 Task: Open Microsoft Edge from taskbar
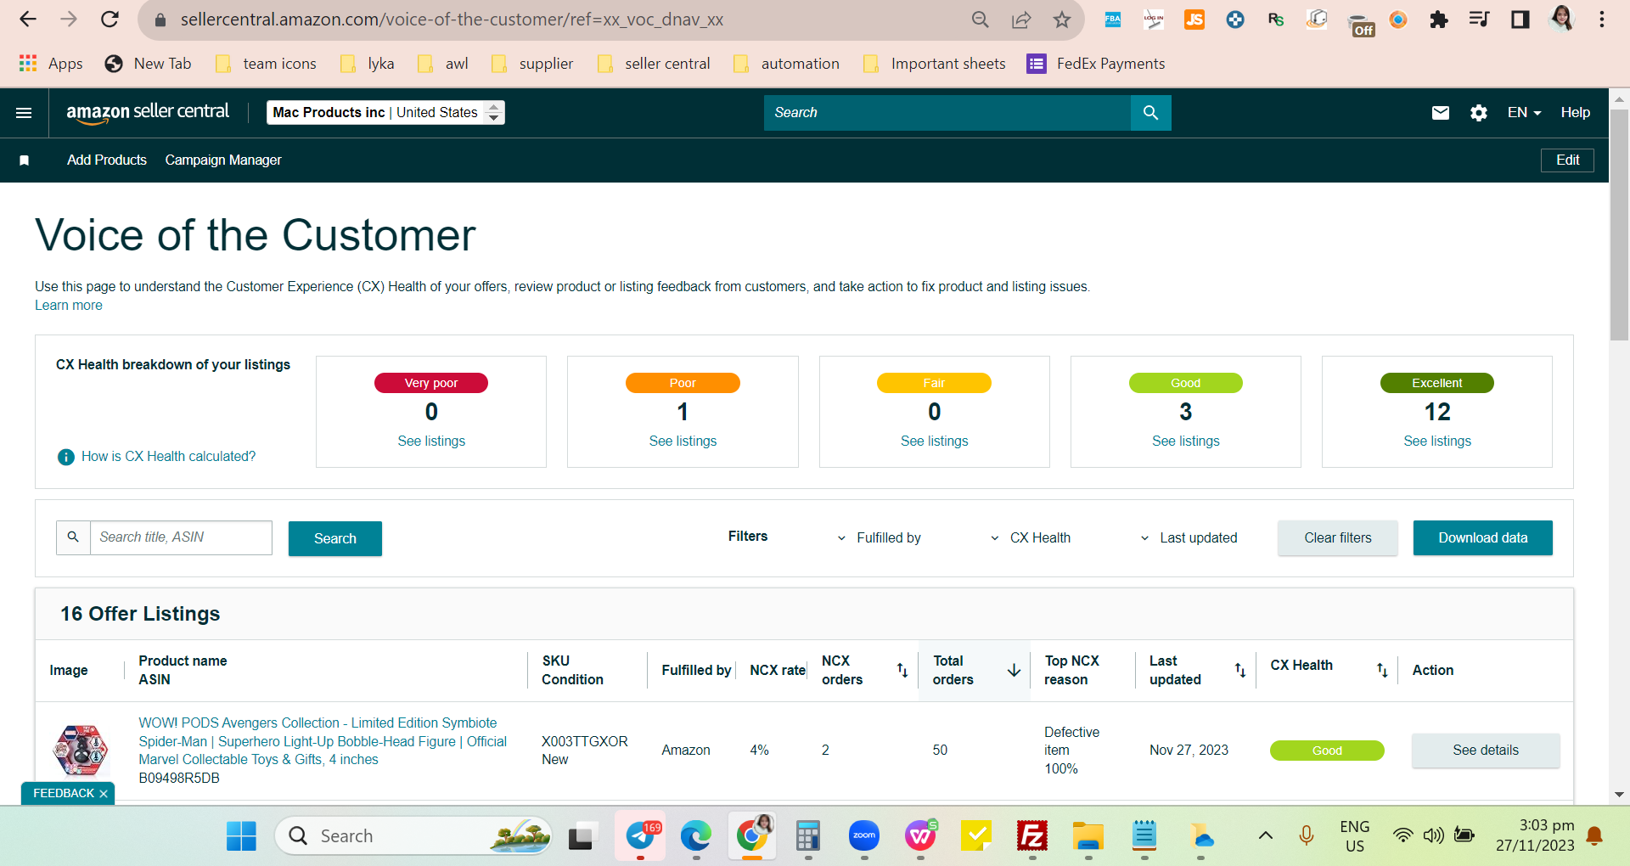(696, 836)
